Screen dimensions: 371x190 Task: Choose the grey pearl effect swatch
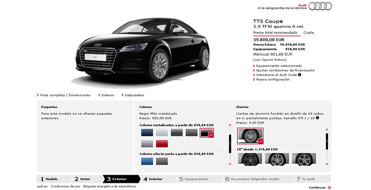(x=162, y=161)
